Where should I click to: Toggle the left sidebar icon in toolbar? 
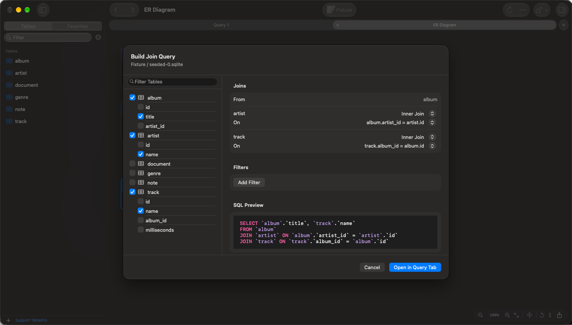pos(43,10)
